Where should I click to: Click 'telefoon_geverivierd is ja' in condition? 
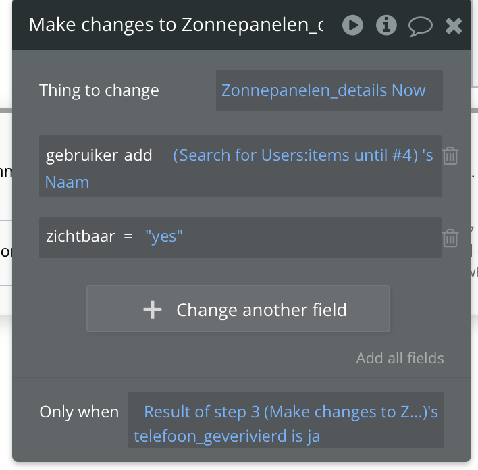click(x=227, y=436)
